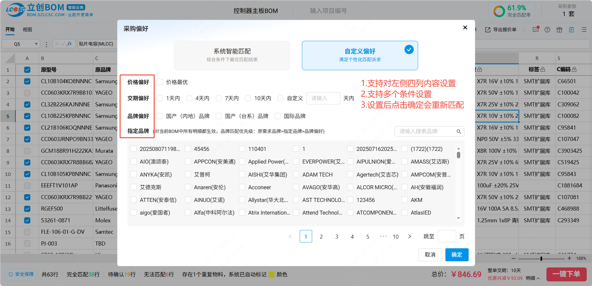Image resolution: width=592 pixels, height=286 pixels.
Task: Click the help question mark icon
Action: point(547,30)
